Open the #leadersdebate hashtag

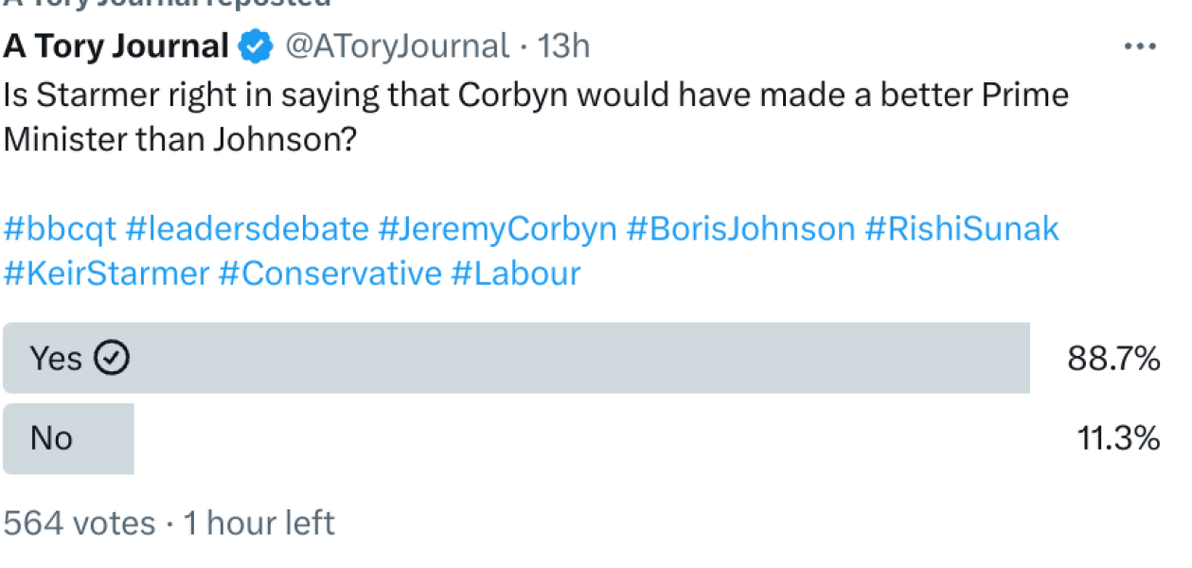tap(247, 228)
